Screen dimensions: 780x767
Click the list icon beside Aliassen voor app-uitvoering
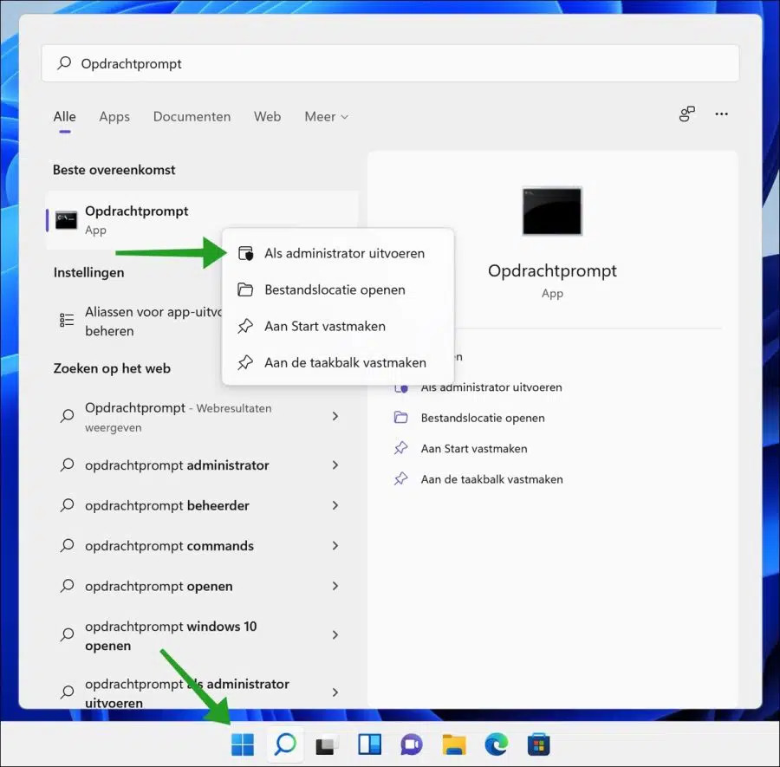pyautogui.click(x=67, y=320)
